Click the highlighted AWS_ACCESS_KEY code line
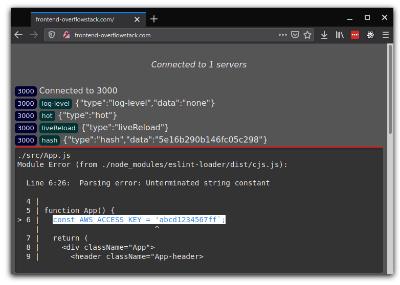 (139, 220)
